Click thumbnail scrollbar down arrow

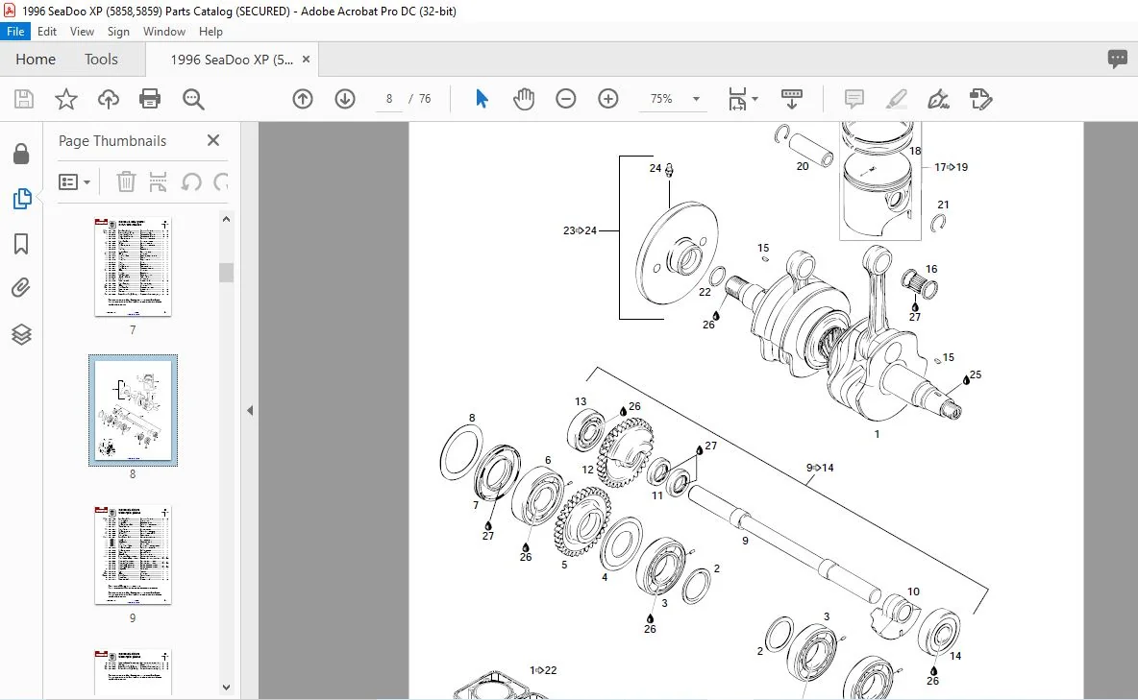(x=227, y=687)
